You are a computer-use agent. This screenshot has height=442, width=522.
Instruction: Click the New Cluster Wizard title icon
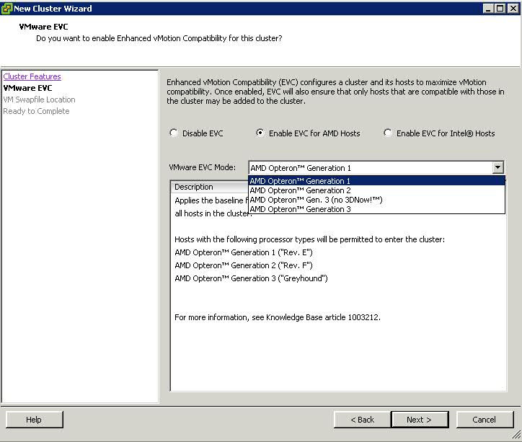pos(6,9)
